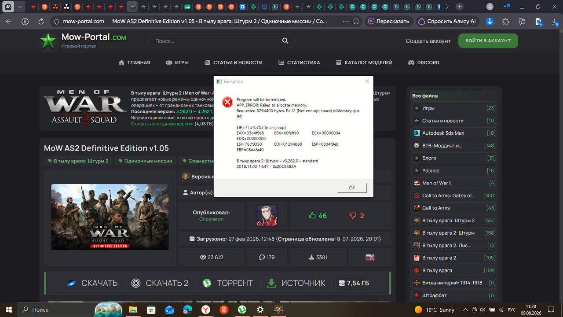Open the СТАТИСТИКА menu item
Image resolution: width=563 pixels, height=317 pixels.
[299, 63]
